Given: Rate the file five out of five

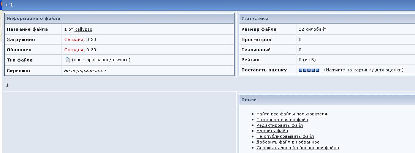Looking at the screenshot, I should tap(317, 70).
